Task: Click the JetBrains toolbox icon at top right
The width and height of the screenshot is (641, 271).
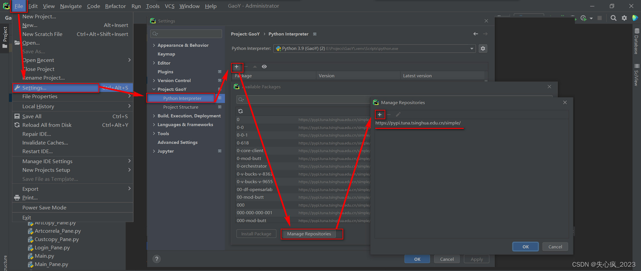Action: (635, 18)
